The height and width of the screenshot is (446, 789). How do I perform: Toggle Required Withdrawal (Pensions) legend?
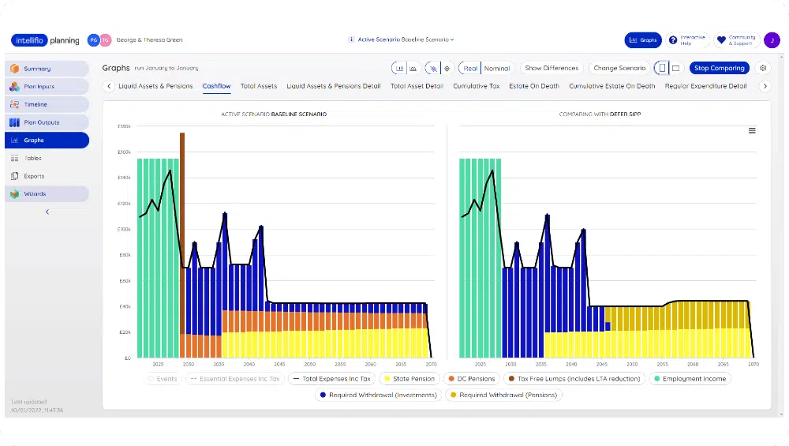503,395
